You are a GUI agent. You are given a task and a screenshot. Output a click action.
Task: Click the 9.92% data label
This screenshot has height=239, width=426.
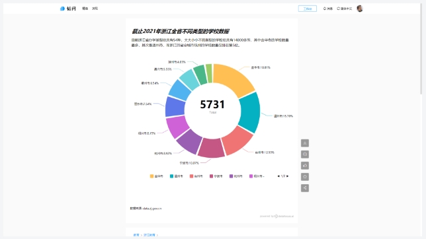[163, 153]
